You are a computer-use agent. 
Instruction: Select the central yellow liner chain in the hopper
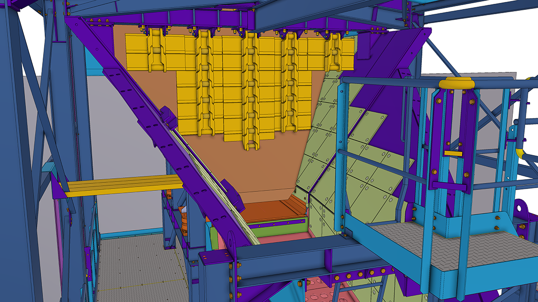[250, 91]
